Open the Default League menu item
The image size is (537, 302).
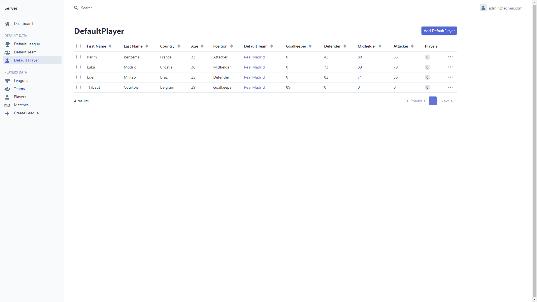click(32, 44)
